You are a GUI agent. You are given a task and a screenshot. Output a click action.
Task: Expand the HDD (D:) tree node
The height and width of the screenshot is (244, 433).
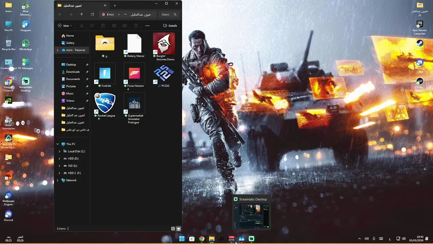click(x=60, y=159)
